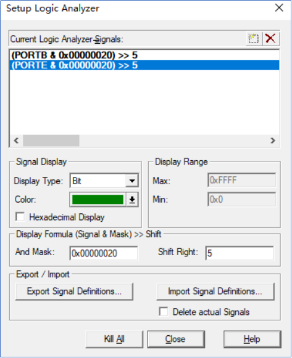Click the Max display range field
This screenshot has width=292, height=358.
(x=242, y=181)
